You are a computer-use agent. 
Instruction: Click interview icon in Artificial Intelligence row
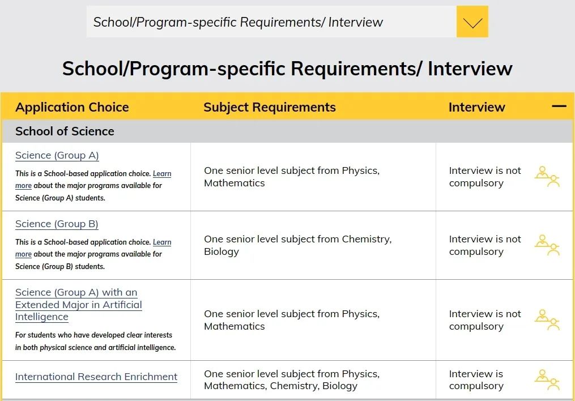[547, 320]
